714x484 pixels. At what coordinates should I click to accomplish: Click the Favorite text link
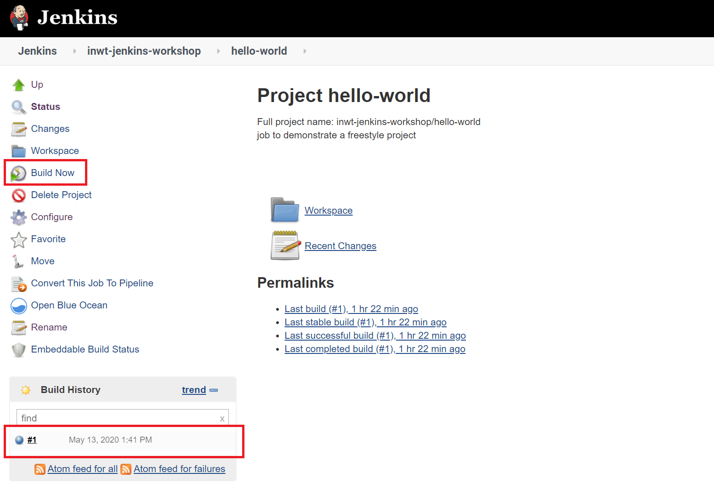(x=48, y=239)
